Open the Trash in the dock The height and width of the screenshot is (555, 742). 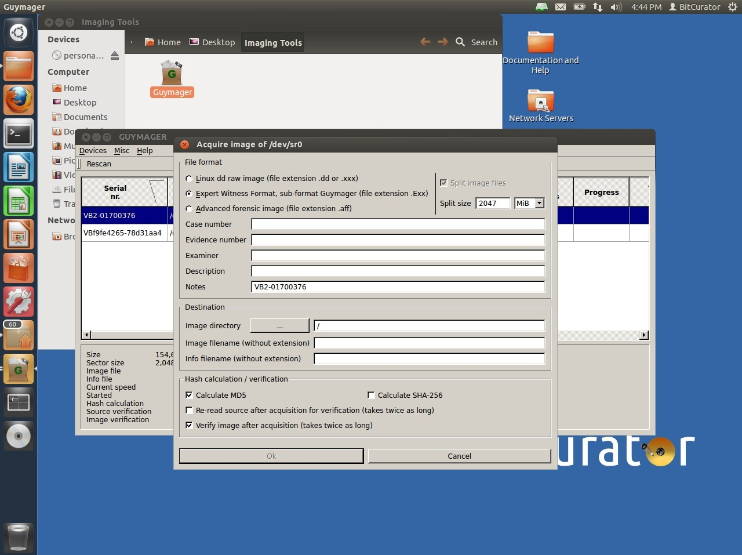19,537
